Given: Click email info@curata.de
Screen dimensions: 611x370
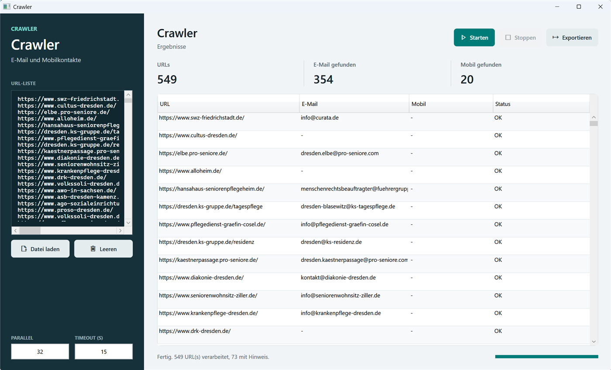Looking at the screenshot, I should pyautogui.click(x=320, y=118).
